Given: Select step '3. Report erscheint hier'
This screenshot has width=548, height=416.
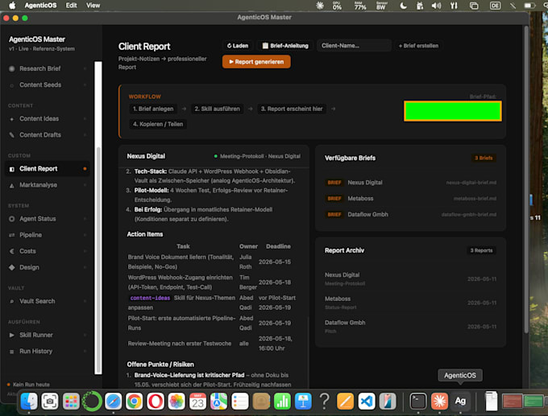Looking at the screenshot, I should 292,109.
